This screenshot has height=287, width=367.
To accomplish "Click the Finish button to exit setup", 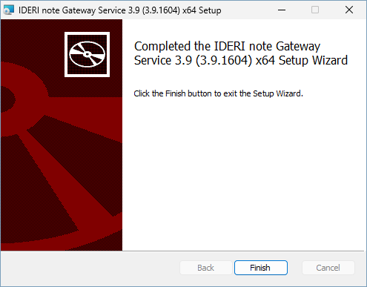I will click(x=261, y=268).
